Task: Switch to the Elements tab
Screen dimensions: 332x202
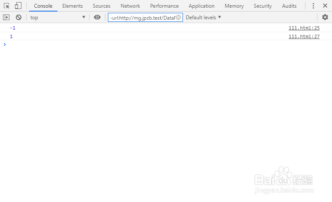Action: (72, 6)
